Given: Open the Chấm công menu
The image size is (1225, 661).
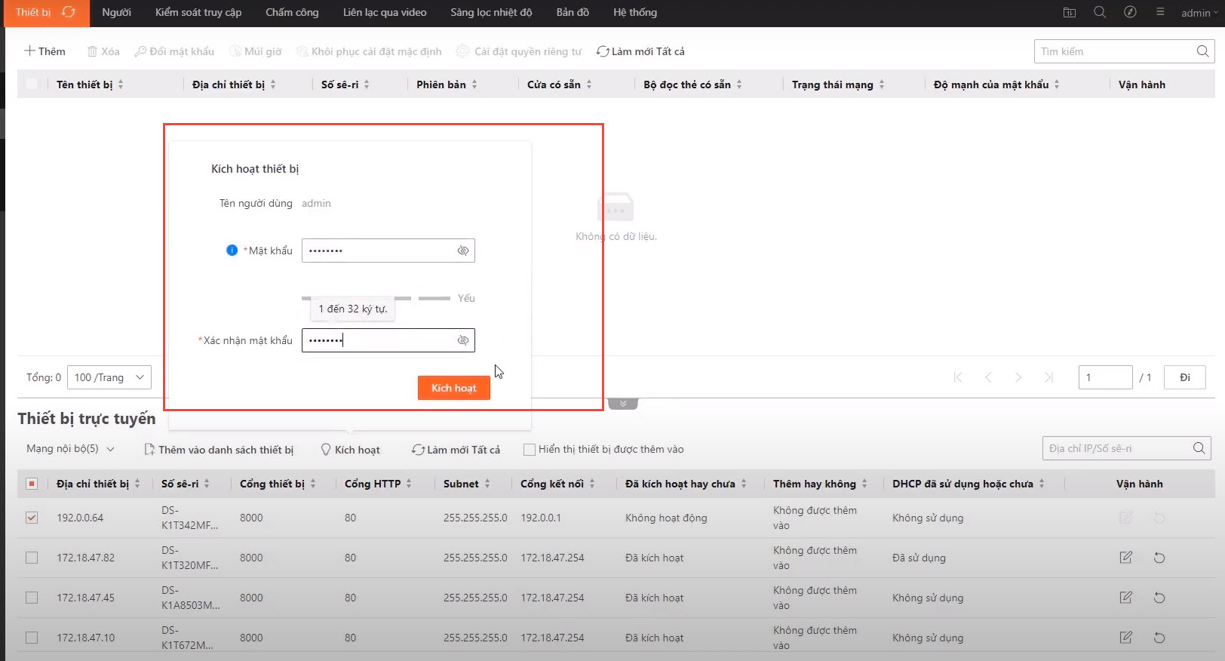Looking at the screenshot, I should point(292,12).
